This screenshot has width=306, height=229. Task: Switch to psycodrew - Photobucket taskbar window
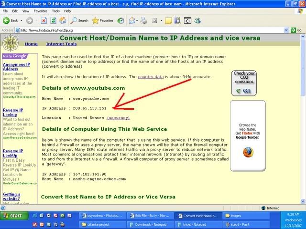point(102,216)
